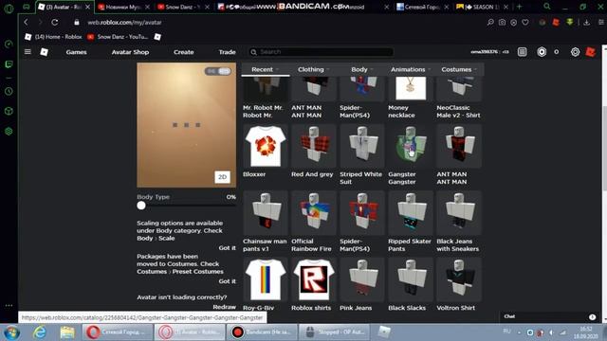The height and width of the screenshot is (341, 607).
Task: Click in the Roblox search field
Action: (x=321, y=52)
